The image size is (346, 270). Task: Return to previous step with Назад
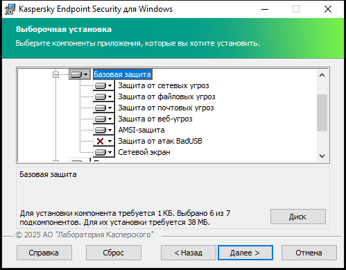189,253
